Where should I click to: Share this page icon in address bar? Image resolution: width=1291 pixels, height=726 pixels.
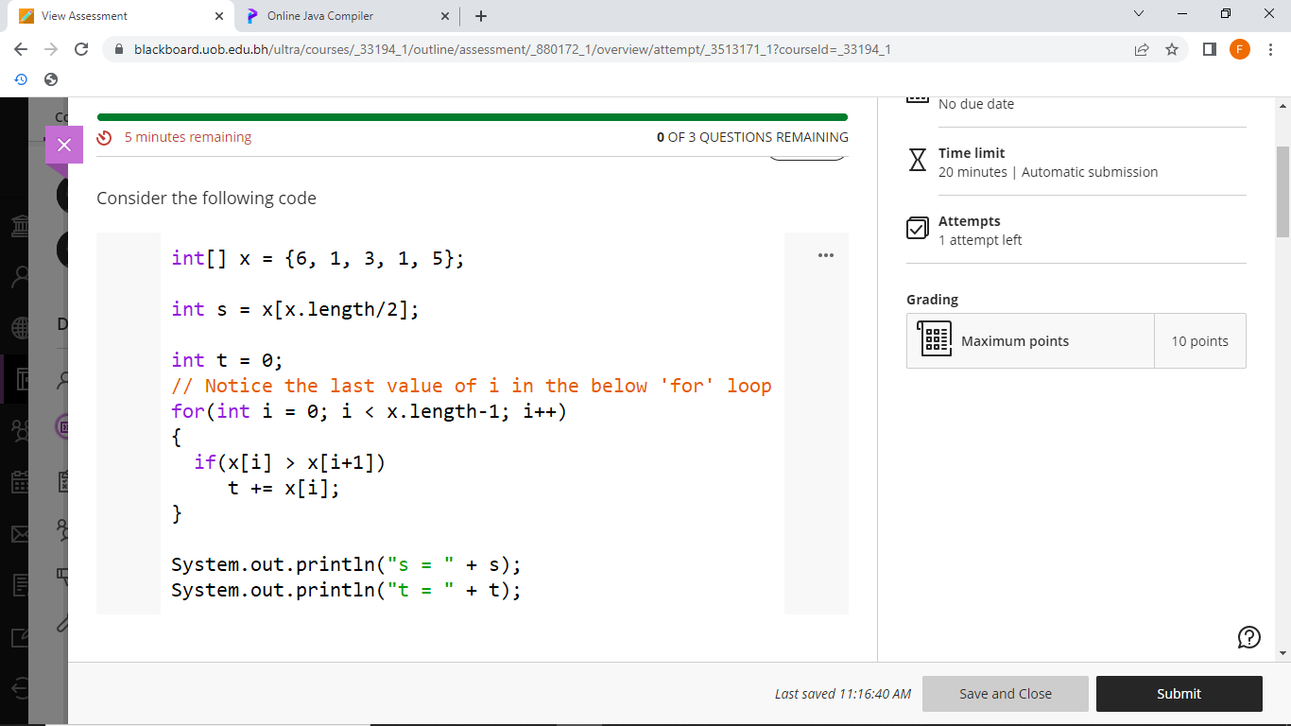1142,49
